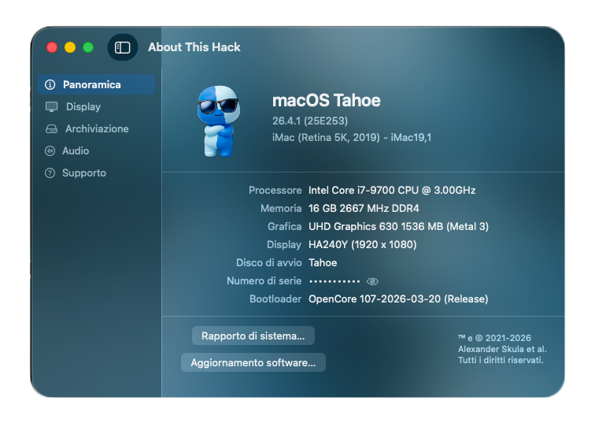Click the masked serial number dots

pos(334,281)
